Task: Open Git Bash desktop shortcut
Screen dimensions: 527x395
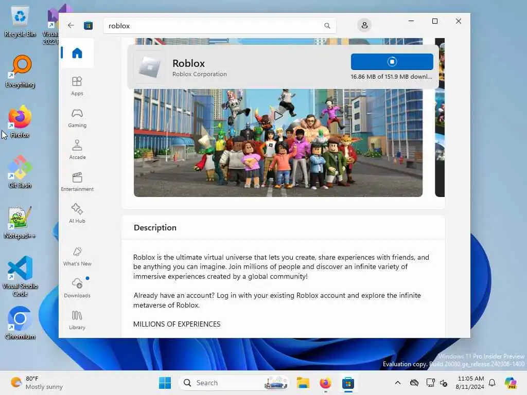Action: point(20,172)
